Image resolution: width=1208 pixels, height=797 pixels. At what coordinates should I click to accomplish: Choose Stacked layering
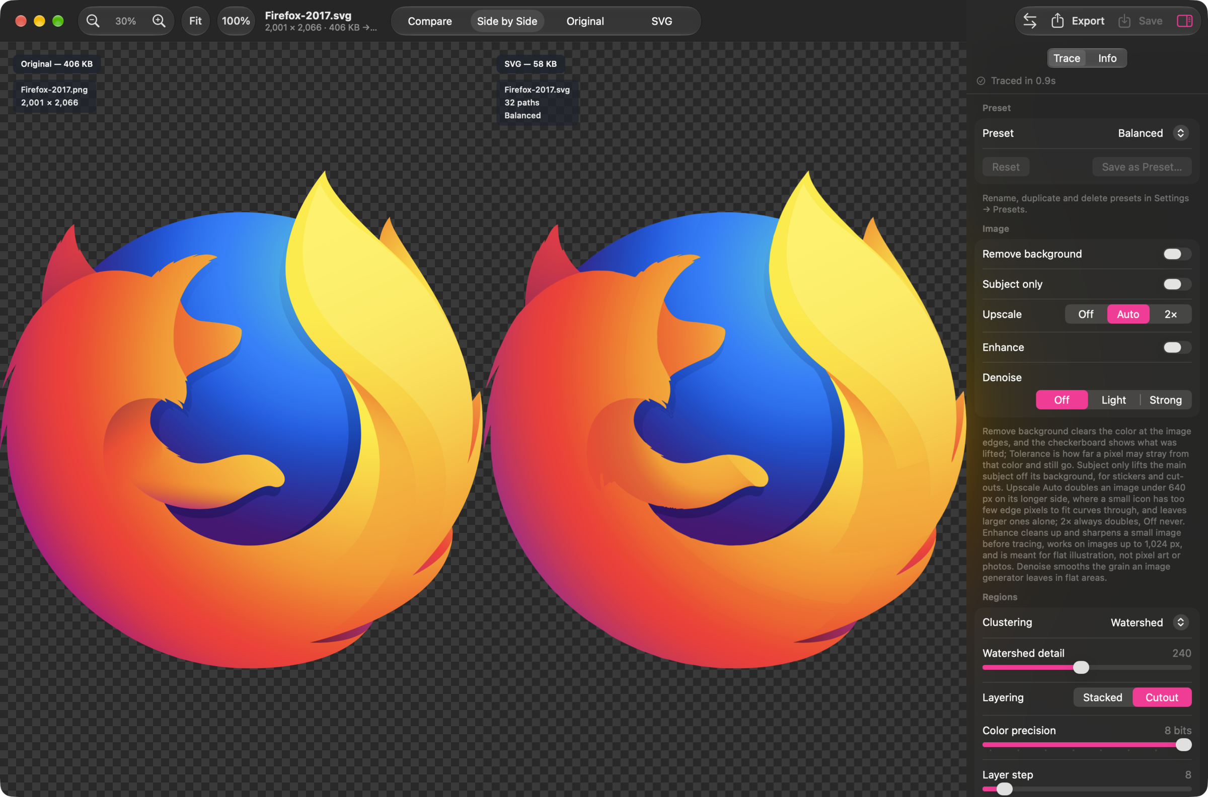click(1102, 697)
